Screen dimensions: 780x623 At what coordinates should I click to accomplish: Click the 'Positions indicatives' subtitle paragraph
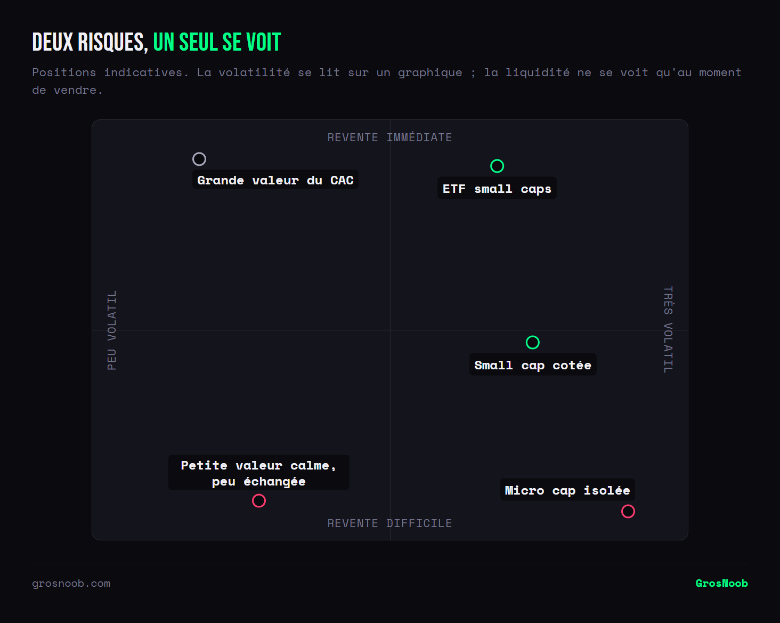coord(387,81)
